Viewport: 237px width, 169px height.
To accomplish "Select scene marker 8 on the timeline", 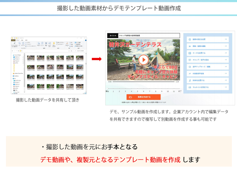I will [156, 91].
